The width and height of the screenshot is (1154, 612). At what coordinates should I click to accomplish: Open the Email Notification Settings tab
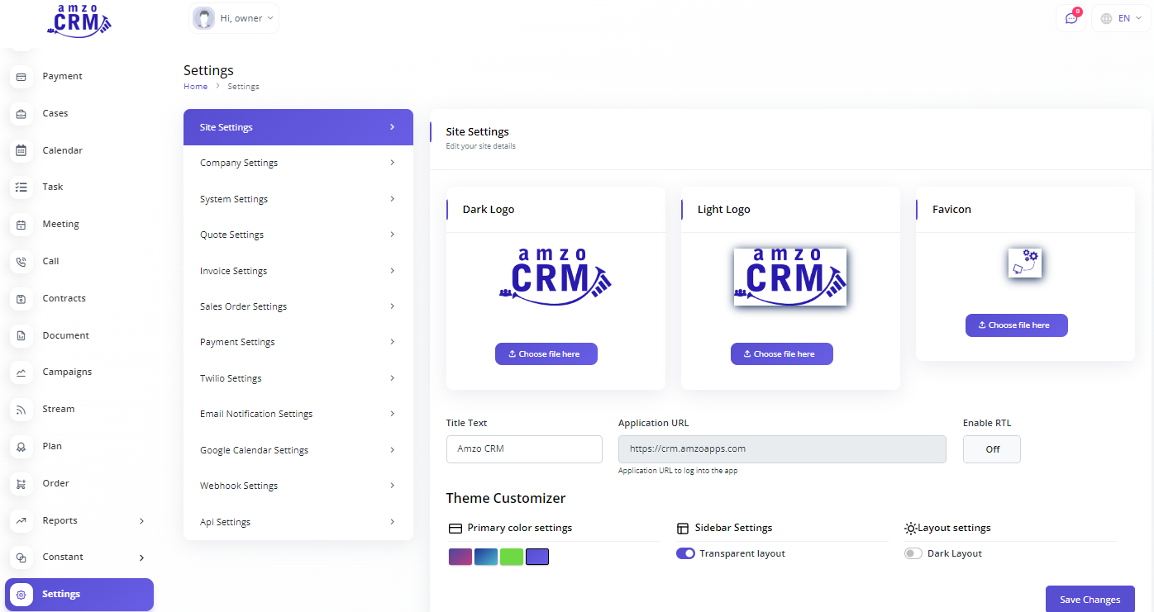click(x=298, y=414)
